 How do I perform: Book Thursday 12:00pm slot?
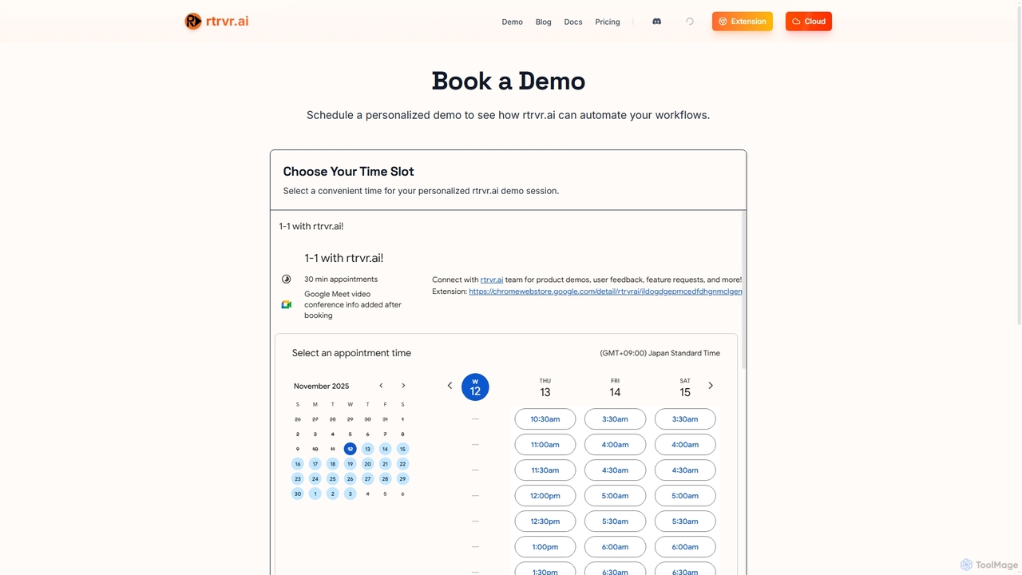545,496
